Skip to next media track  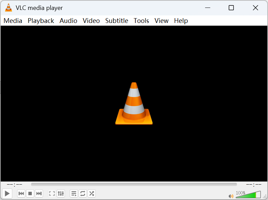coord(39,194)
